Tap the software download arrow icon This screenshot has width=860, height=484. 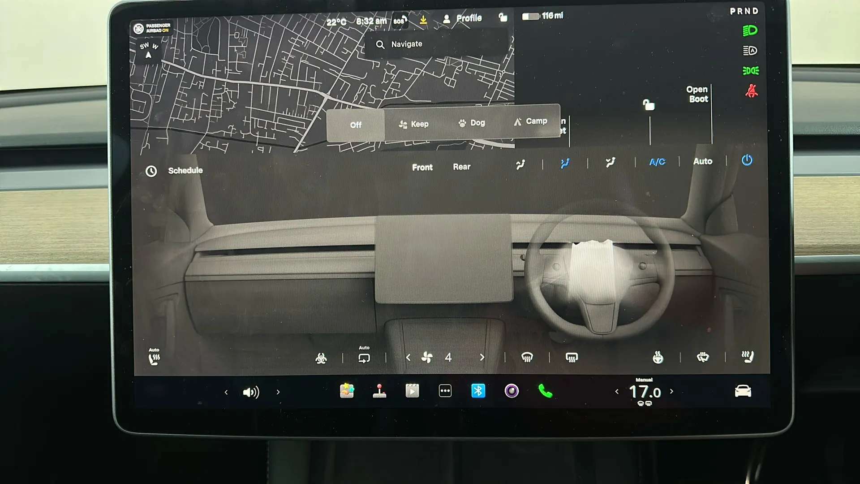tap(423, 20)
